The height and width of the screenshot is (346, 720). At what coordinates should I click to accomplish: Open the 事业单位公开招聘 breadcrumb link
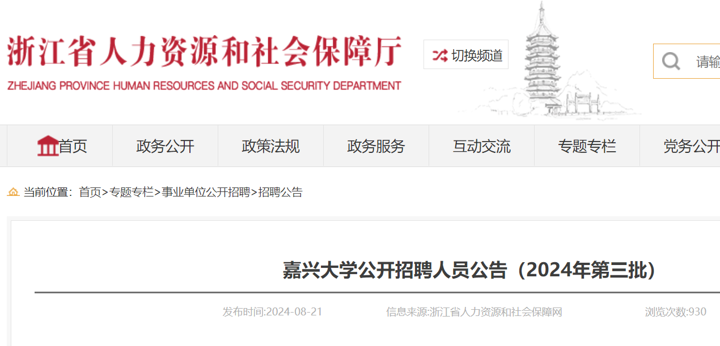click(206, 193)
